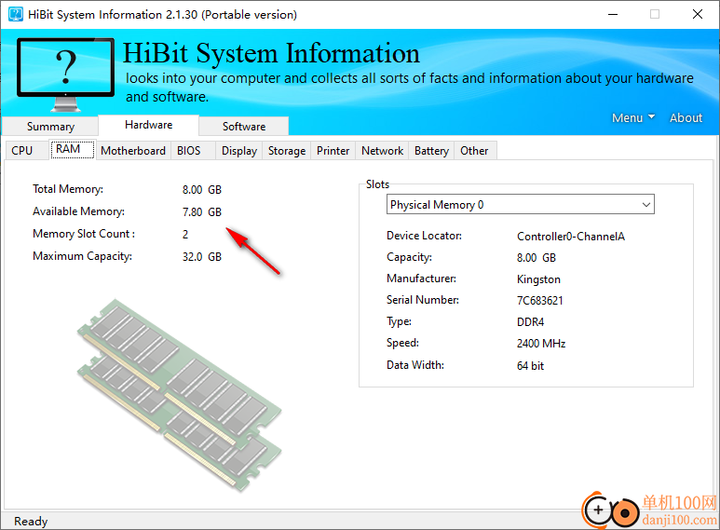Click the Speed value 2400 MHz

point(541,344)
